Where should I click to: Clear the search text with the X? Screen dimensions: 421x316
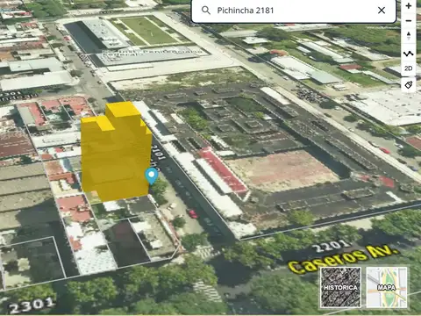click(x=382, y=11)
